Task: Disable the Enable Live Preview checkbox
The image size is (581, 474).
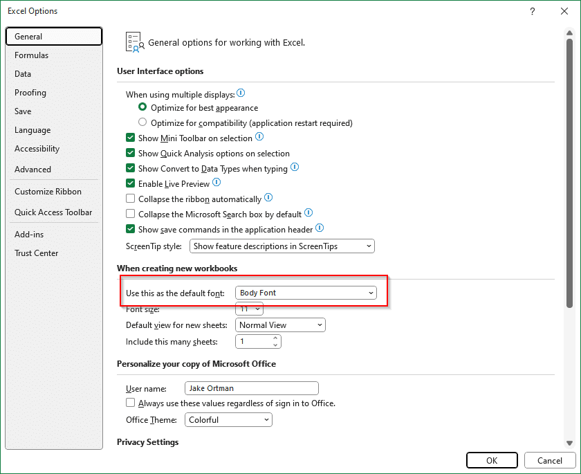Action: click(x=131, y=183)
